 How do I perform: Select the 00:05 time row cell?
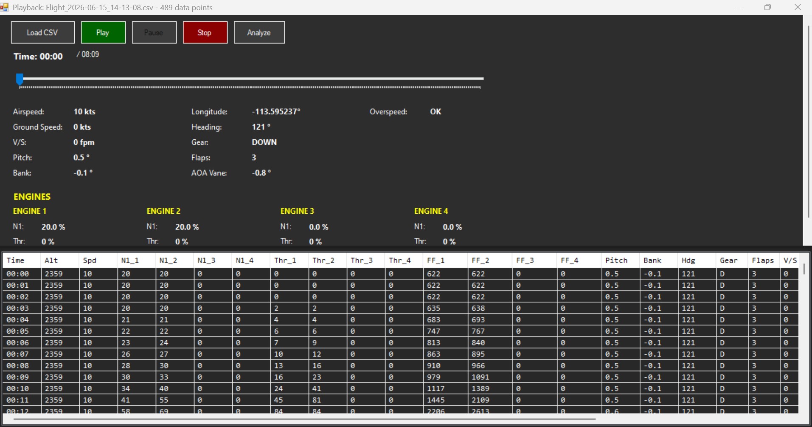pos(22,331)
